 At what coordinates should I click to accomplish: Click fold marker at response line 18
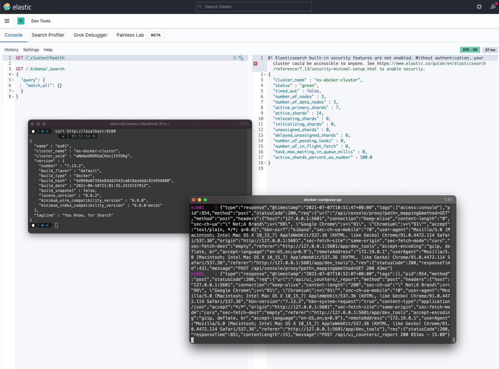click(x=265, y=163)
